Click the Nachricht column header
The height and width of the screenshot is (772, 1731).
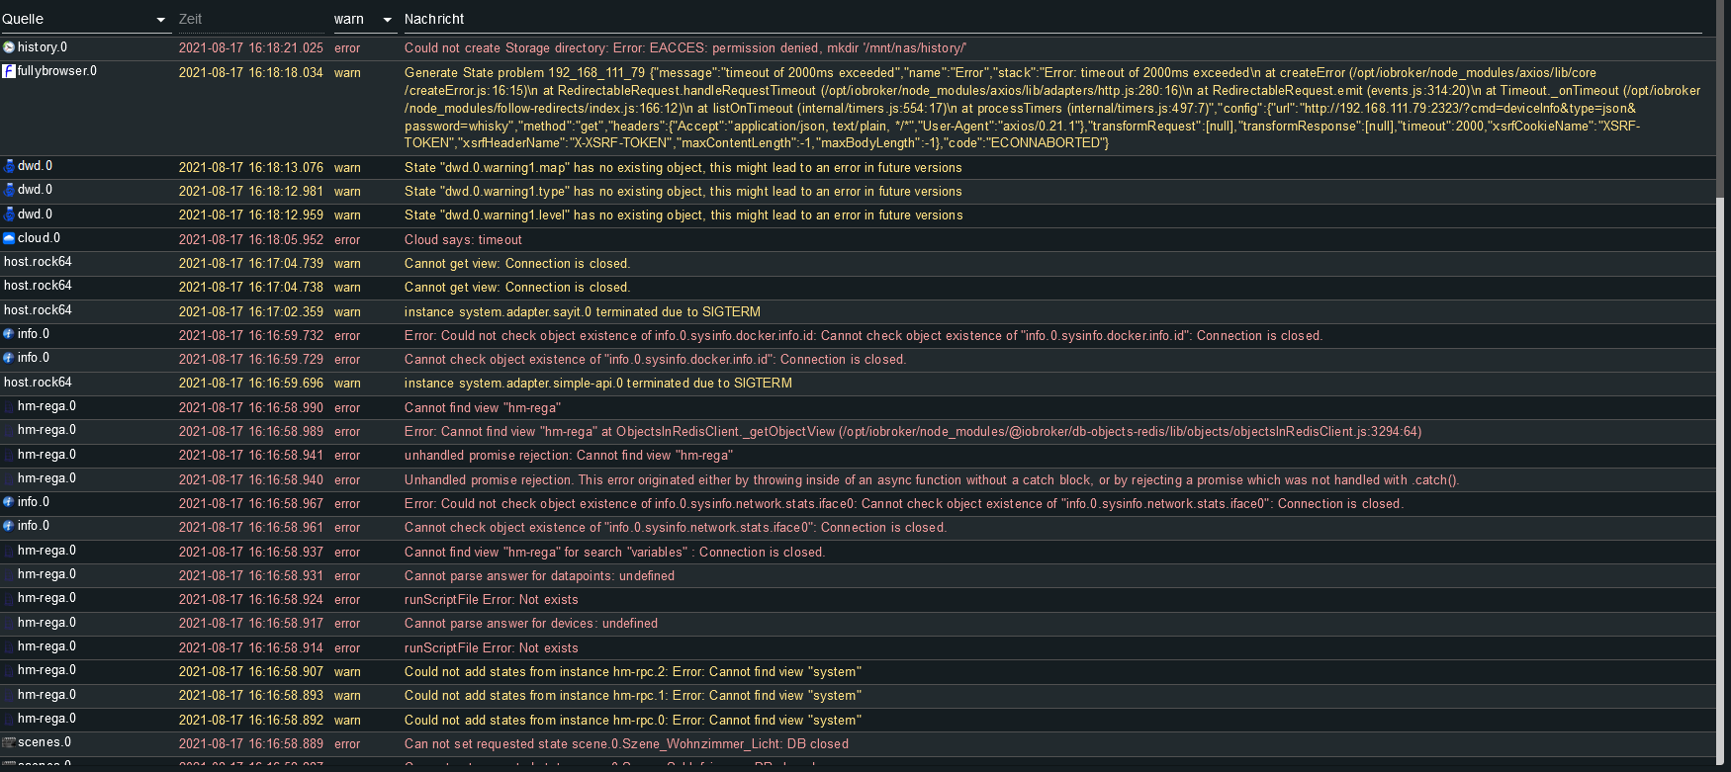click(x=433, y=19)
